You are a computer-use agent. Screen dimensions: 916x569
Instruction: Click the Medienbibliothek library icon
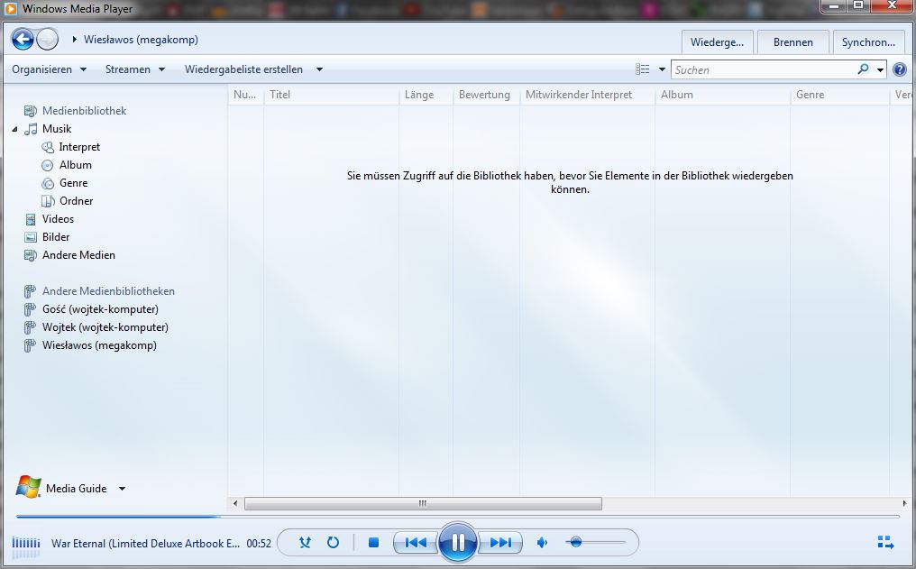[x=31, y=110]
